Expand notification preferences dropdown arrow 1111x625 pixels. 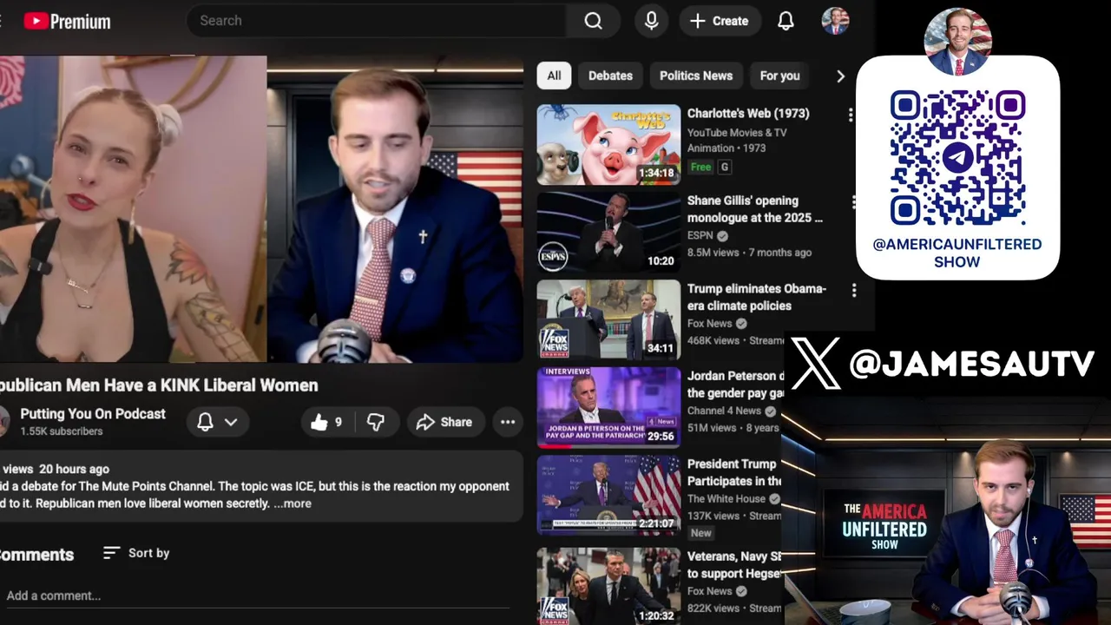point(231,422)
